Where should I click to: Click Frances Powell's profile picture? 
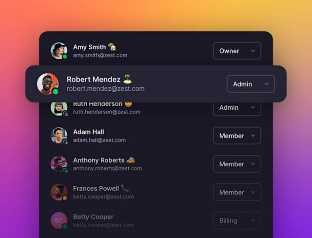[59, 192]
